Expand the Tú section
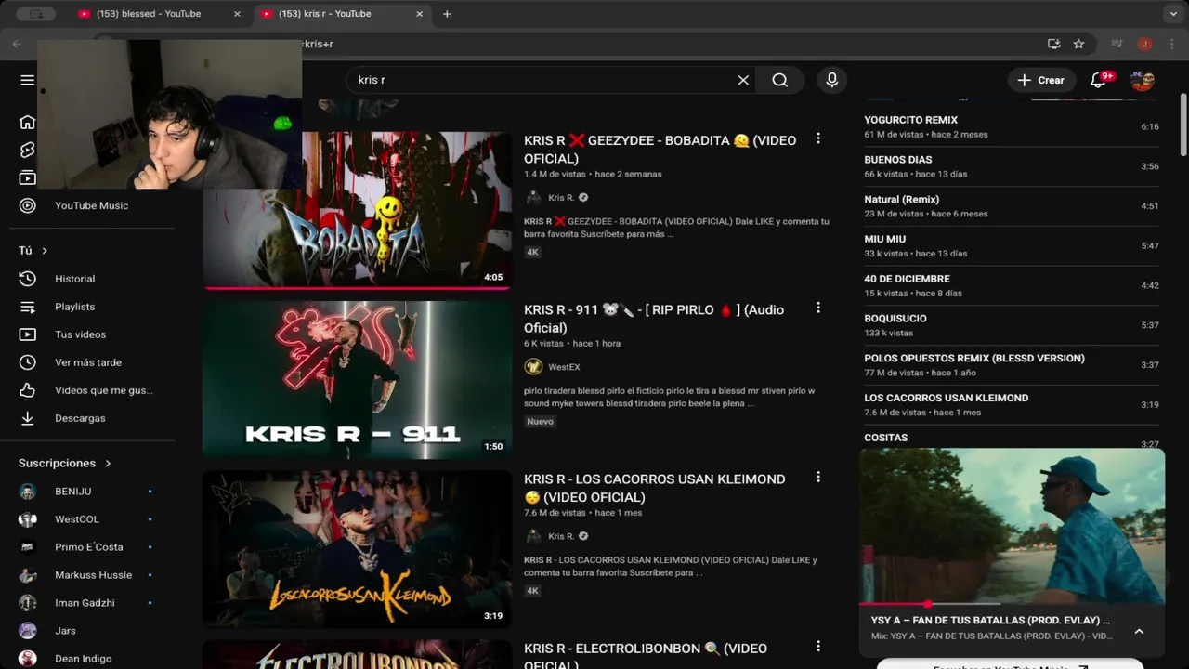Screen dimensions: 1189x669 click(x=33, y=251)
